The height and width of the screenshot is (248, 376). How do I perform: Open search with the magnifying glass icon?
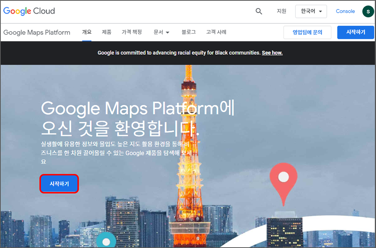click(x=259, y=11)
